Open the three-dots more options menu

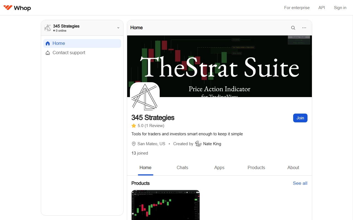coord(304,28)
